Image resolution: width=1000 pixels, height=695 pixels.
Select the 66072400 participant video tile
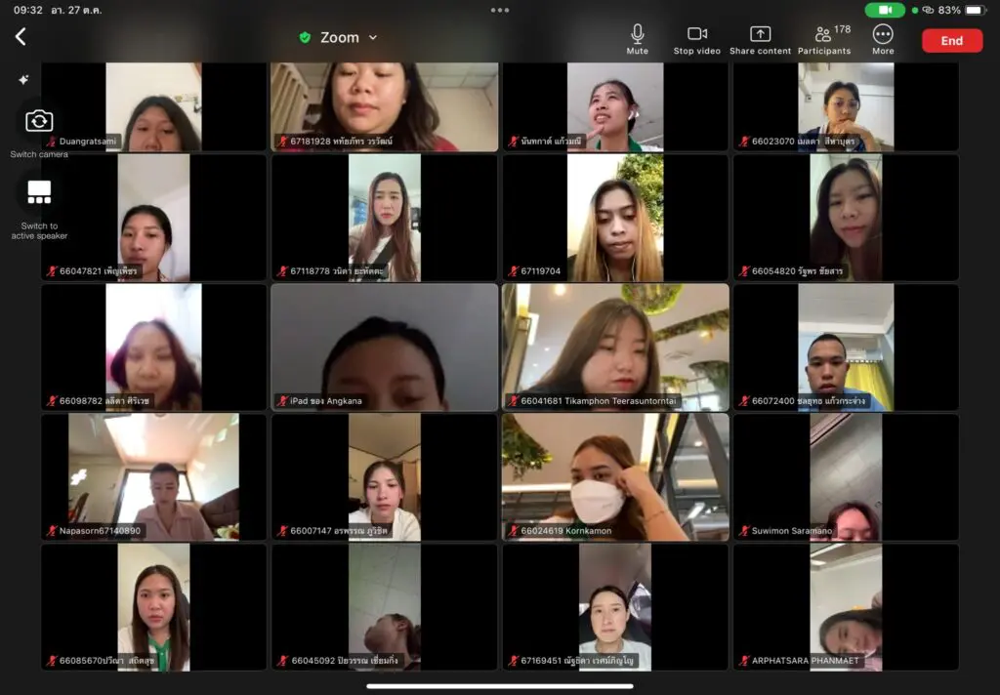click(x=846, y=347)
